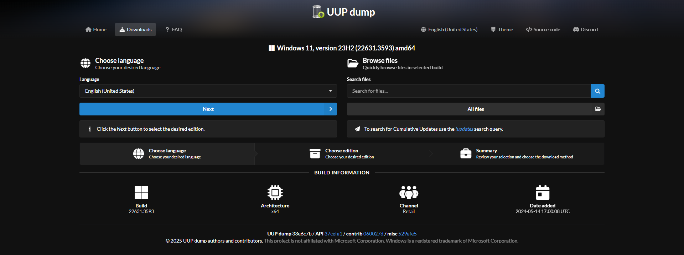The image size is (684, 255).
Task: Open the All files button
Action: [476, 109]
